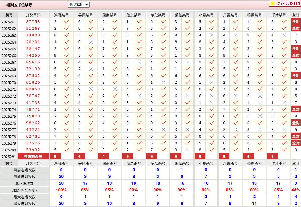This screenshot has width=301, height=207.
Task: Click the 排列五千位杀号 page title
Action: (x=19, y=5)
